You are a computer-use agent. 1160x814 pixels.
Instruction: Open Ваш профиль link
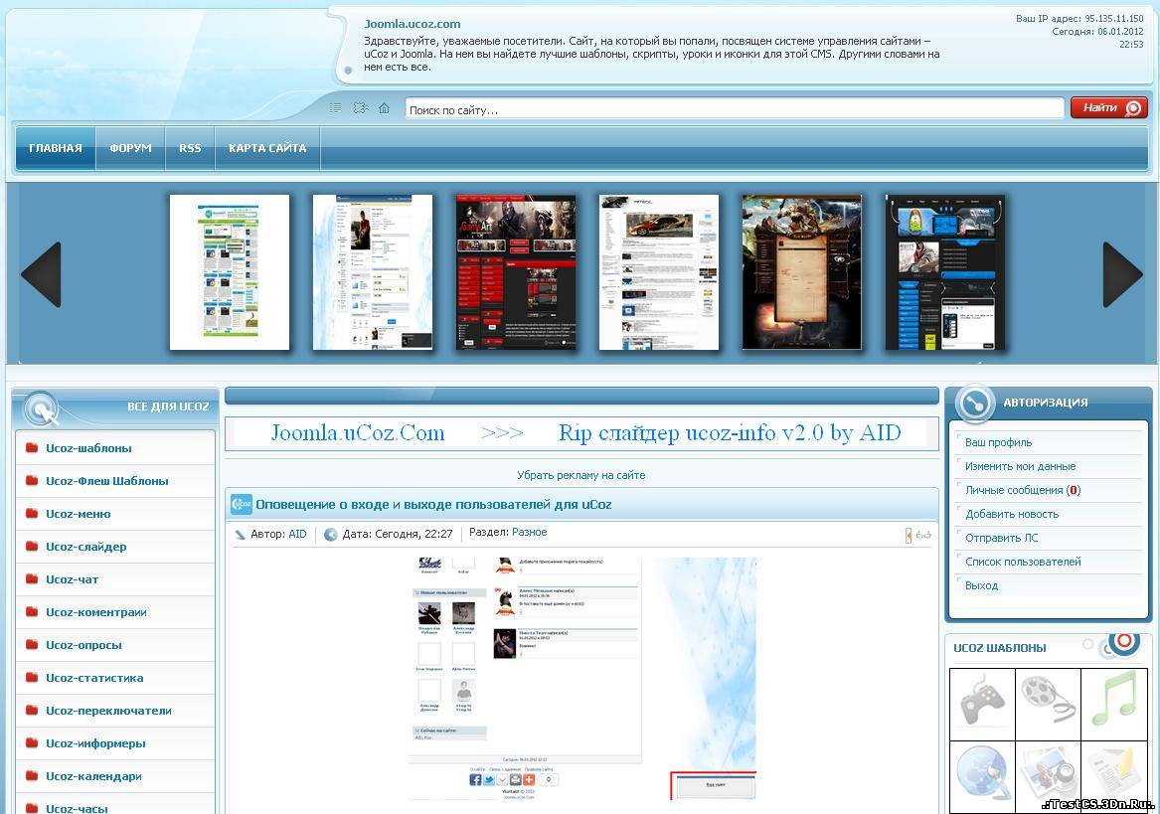[998, 442]
